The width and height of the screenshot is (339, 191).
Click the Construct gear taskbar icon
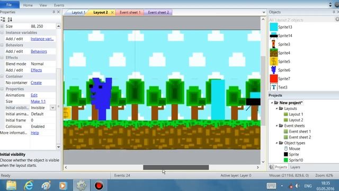(x=81, y=186)
